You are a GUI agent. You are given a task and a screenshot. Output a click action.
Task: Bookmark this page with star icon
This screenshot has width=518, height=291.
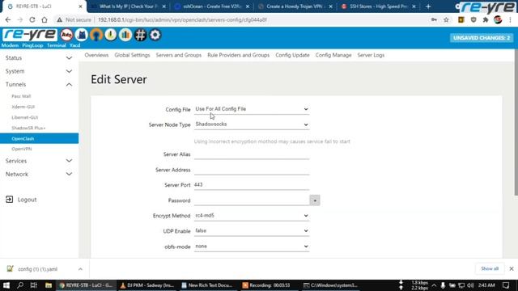[446, 19]
